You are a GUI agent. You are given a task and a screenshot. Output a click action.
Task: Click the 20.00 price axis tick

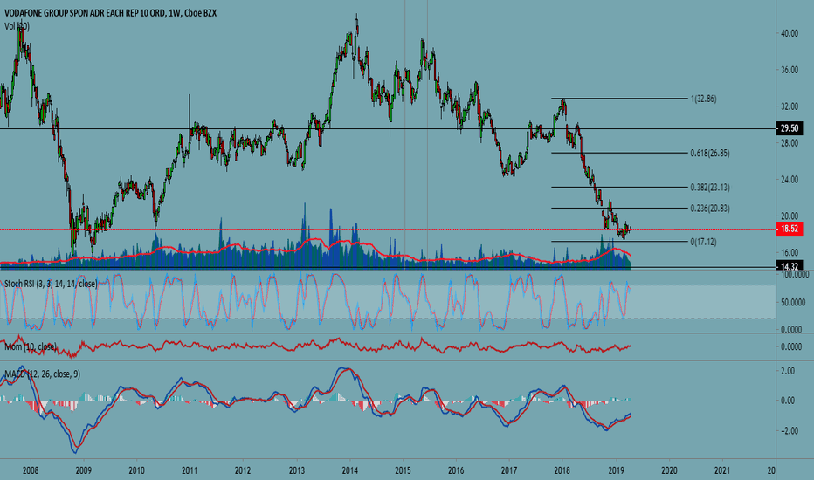click(x=790, y=216)
